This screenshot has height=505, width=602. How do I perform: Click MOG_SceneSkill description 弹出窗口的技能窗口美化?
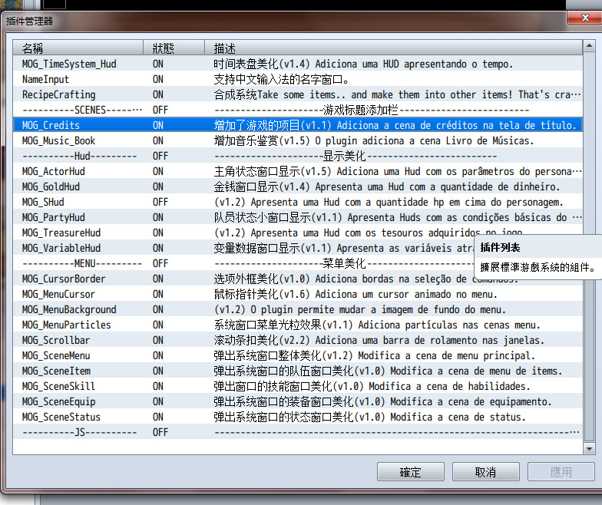coord(273,386)
